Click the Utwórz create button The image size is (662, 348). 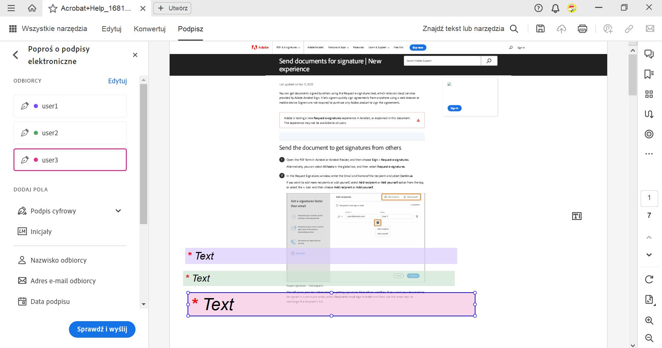tap(172, 8)
